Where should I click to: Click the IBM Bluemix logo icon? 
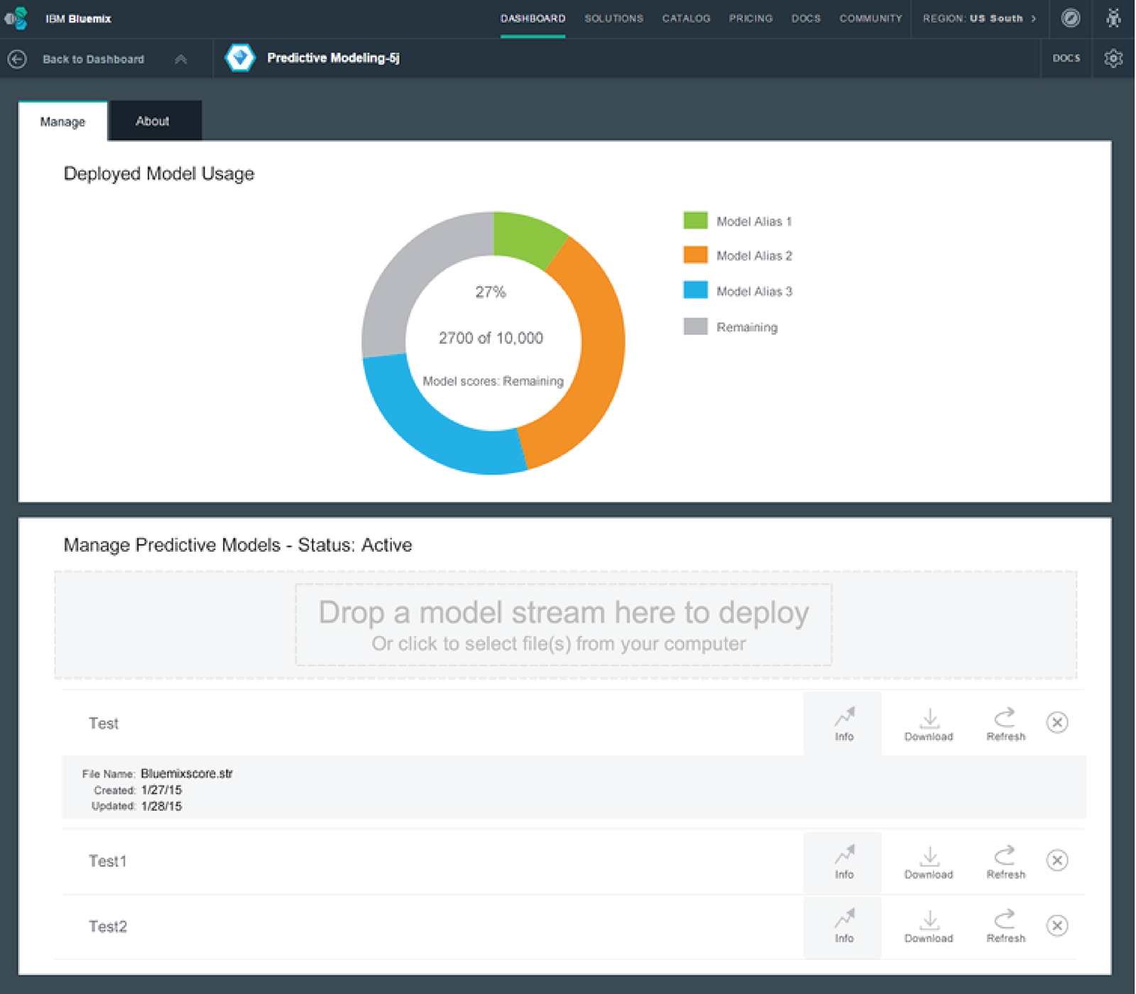pyautogui.click(x=16, y=18)
